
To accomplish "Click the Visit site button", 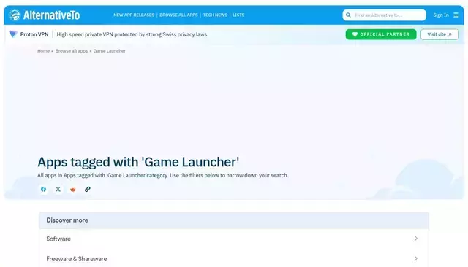I will (x=439, y=34).
